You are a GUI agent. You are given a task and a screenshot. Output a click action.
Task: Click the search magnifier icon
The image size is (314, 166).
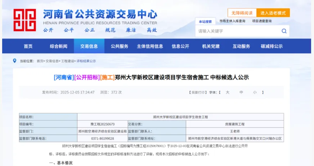tap(284, 31)
